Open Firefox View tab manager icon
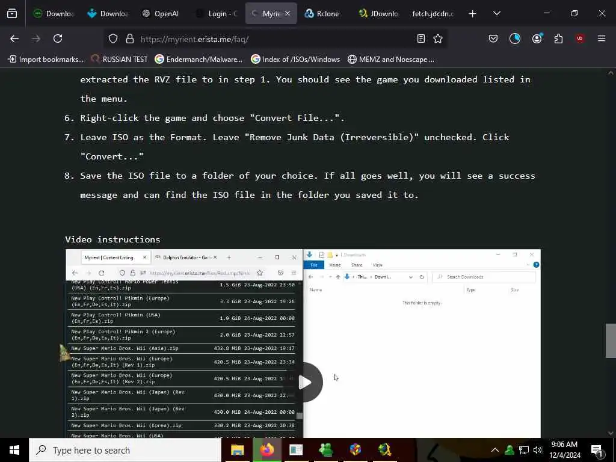 click(x=12, y=14)
